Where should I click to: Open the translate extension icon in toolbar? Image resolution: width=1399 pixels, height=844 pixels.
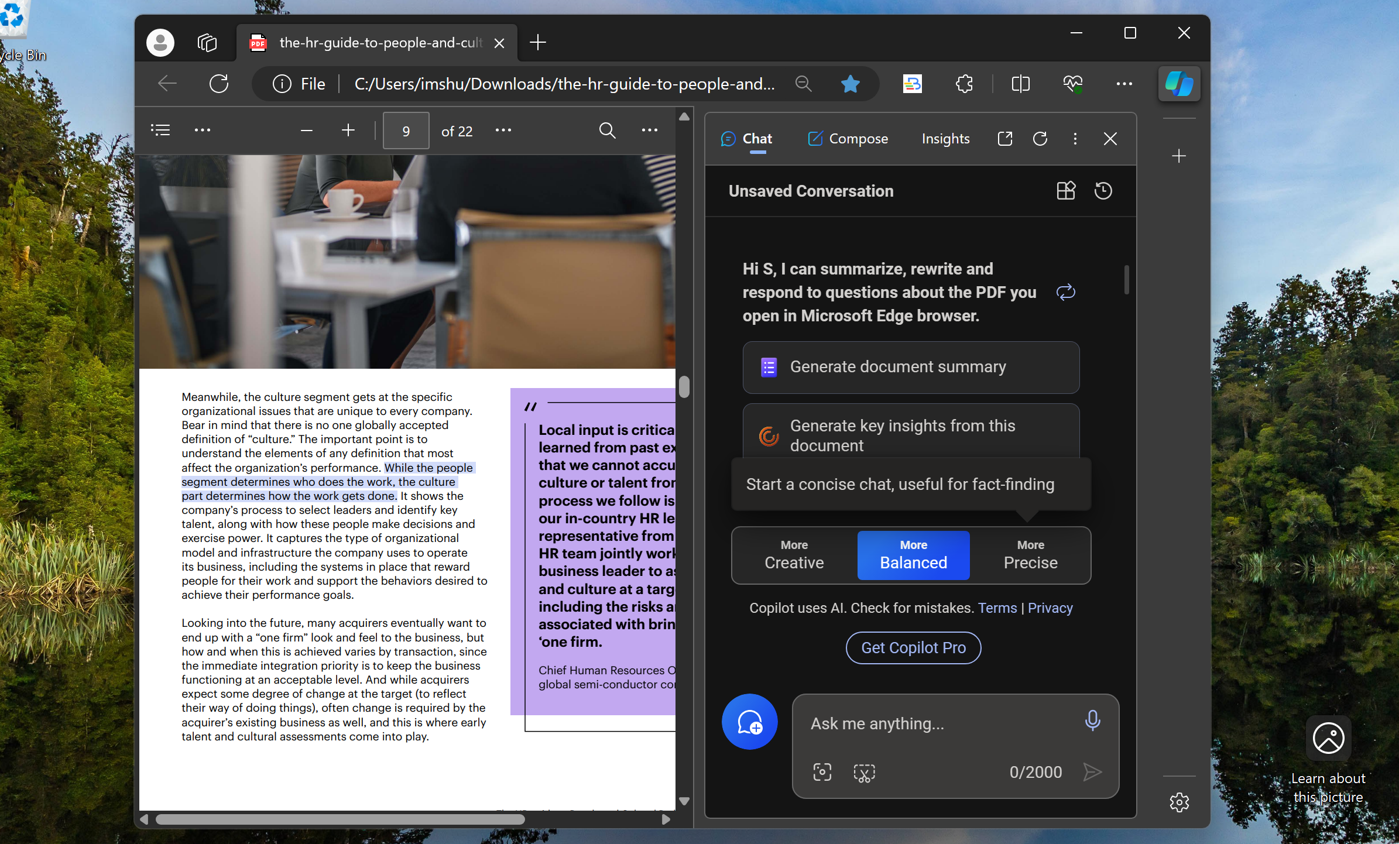tap(912, 84)
